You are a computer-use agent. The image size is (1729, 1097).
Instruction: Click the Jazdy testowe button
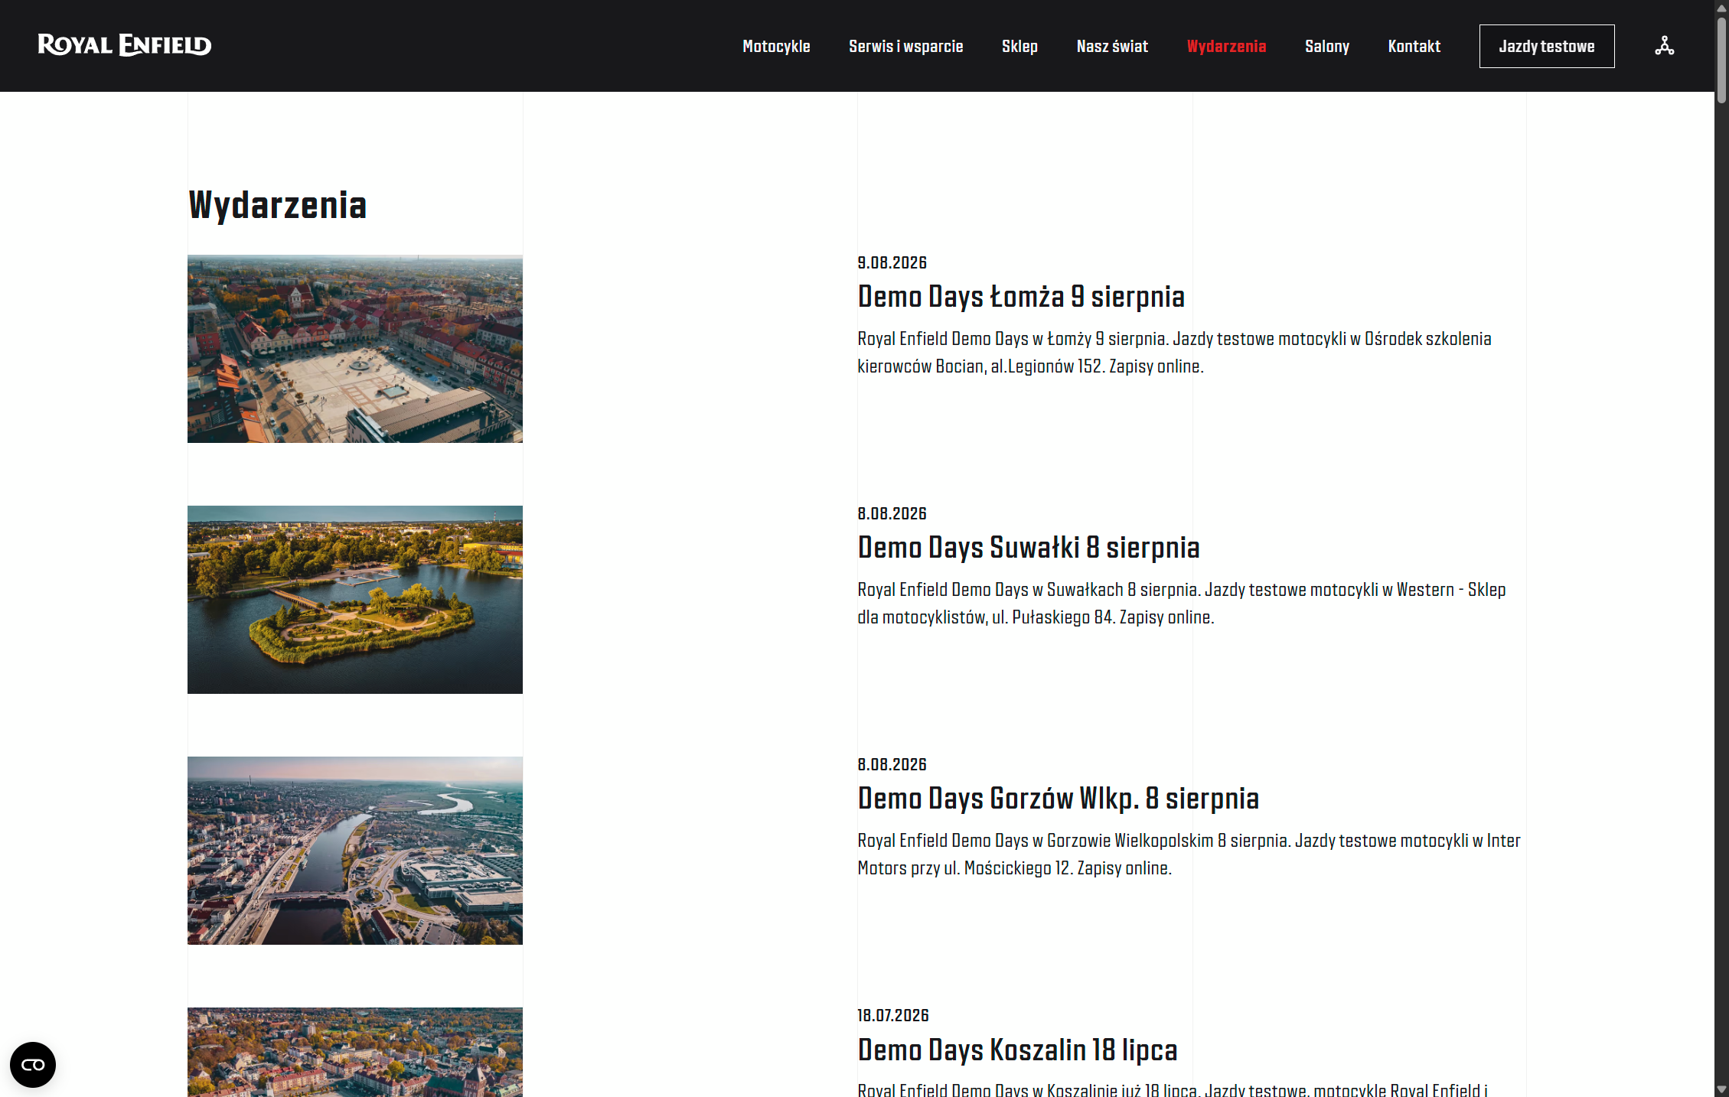tap(1547, 46)
